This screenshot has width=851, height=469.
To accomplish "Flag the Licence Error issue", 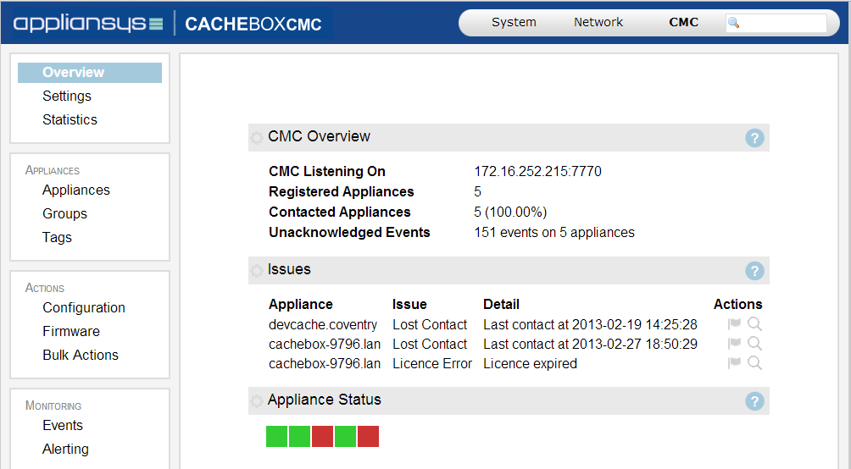I will (734, 362).
